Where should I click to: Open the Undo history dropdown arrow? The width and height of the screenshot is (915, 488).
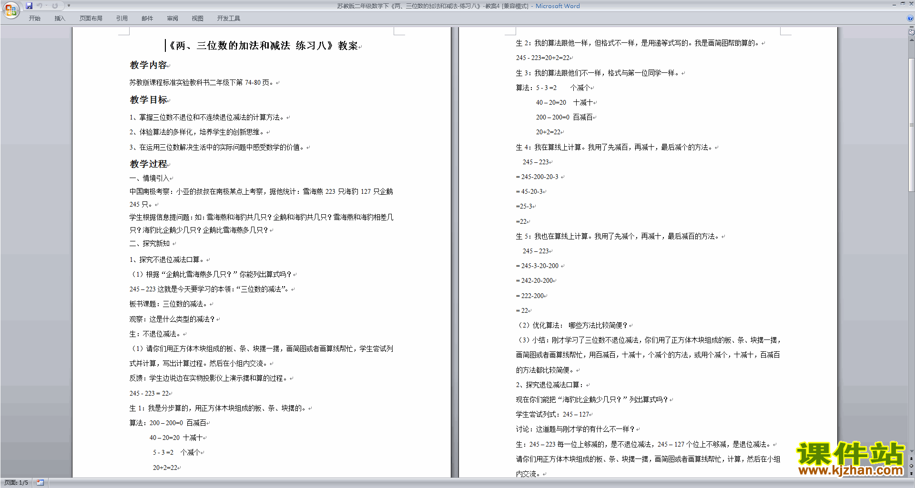click(x=46, y=6)
